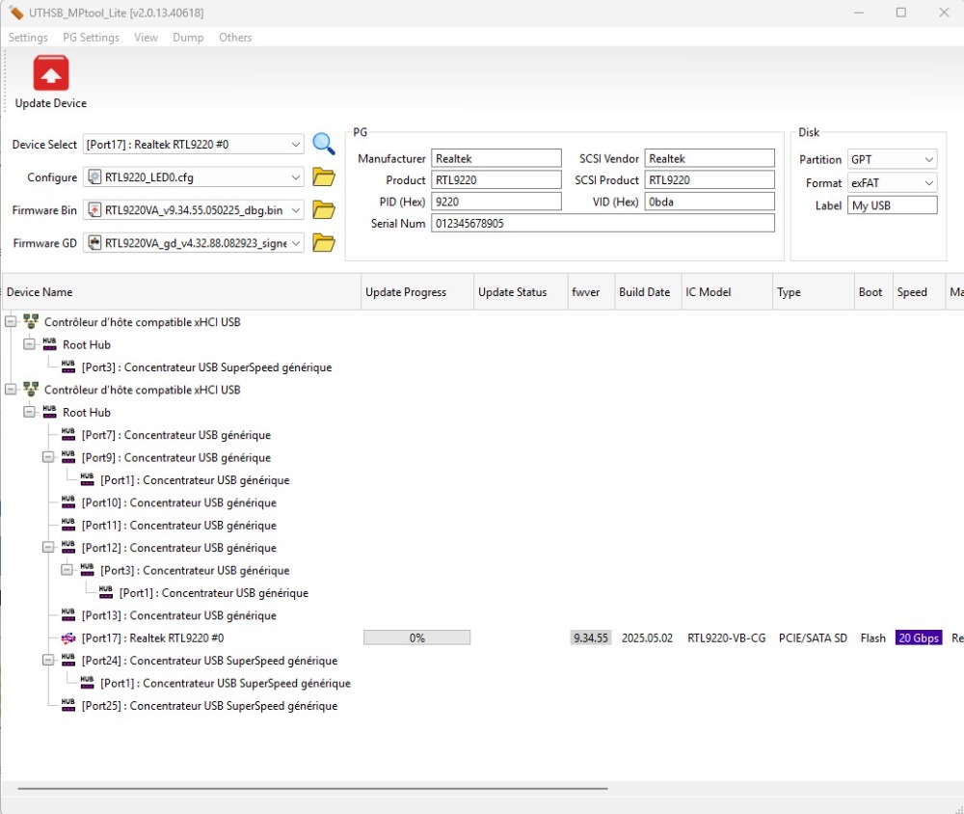Open the Partition GPT dropdown
964x814 pixels.
[928, 159]
